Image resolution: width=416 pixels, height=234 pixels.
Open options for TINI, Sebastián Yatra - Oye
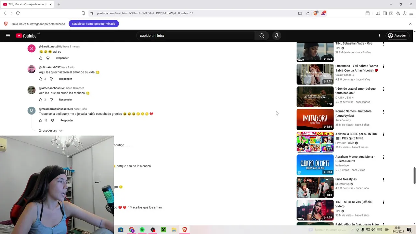tap(383, 44)
